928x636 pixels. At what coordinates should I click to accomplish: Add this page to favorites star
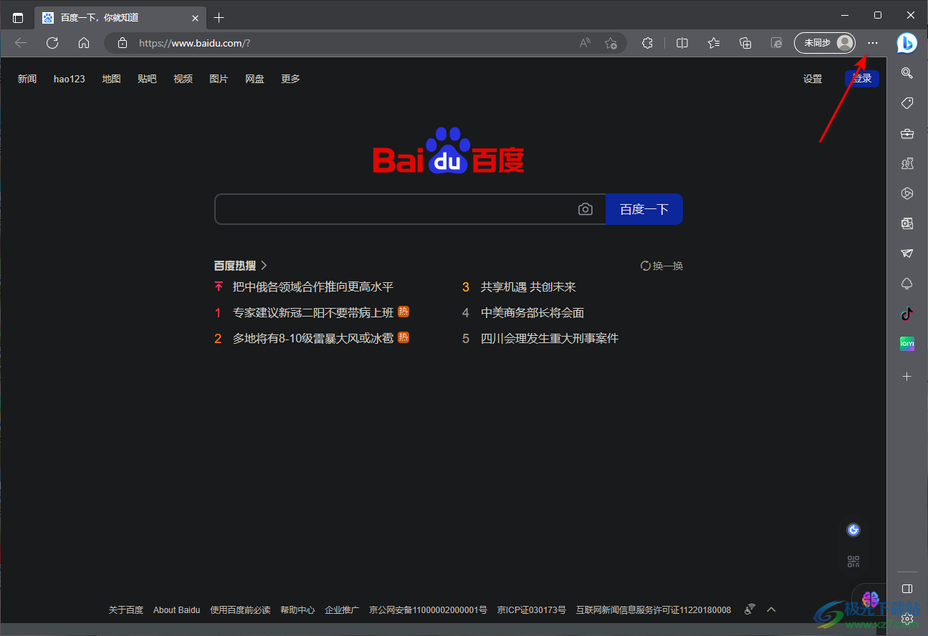coord(611,43)
